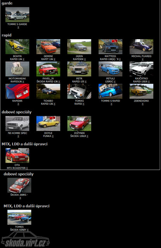Click the GEMINI orange Rapit 136 photo

[48, 46]
